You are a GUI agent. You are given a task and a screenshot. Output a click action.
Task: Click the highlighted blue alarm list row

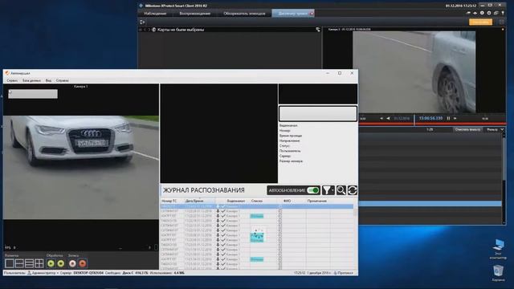click(x=430, y=204)
